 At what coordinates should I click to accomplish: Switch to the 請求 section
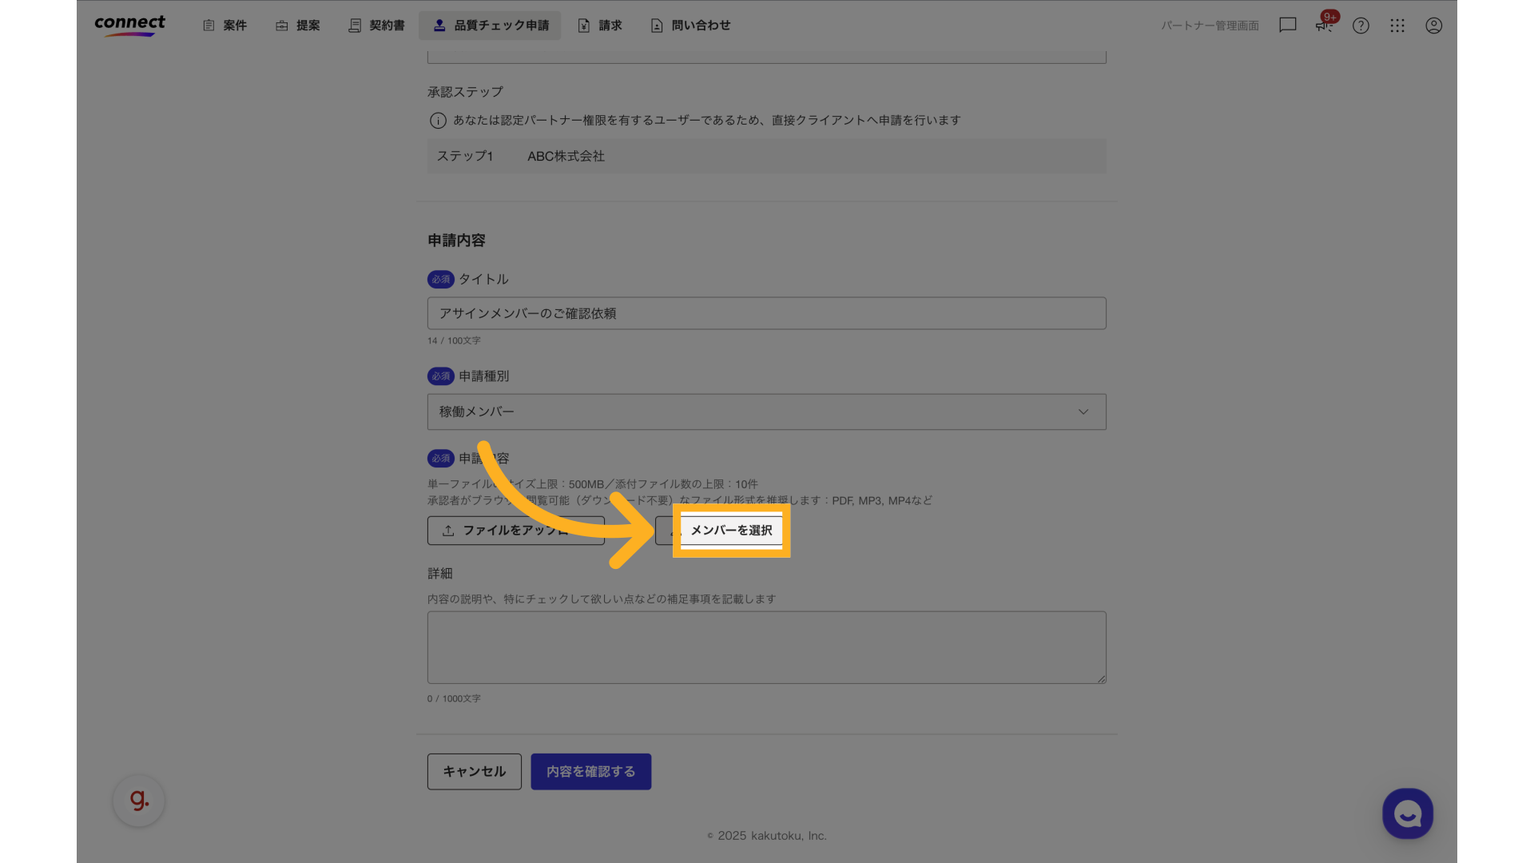coord(601,25)
